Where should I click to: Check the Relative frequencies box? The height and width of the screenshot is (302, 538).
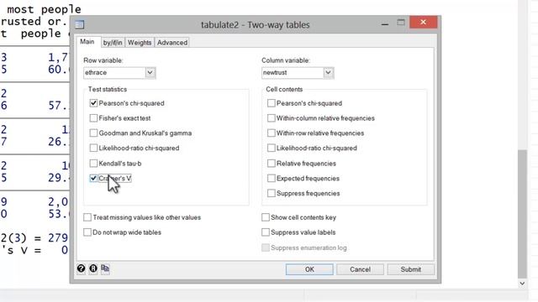point(271,164)
